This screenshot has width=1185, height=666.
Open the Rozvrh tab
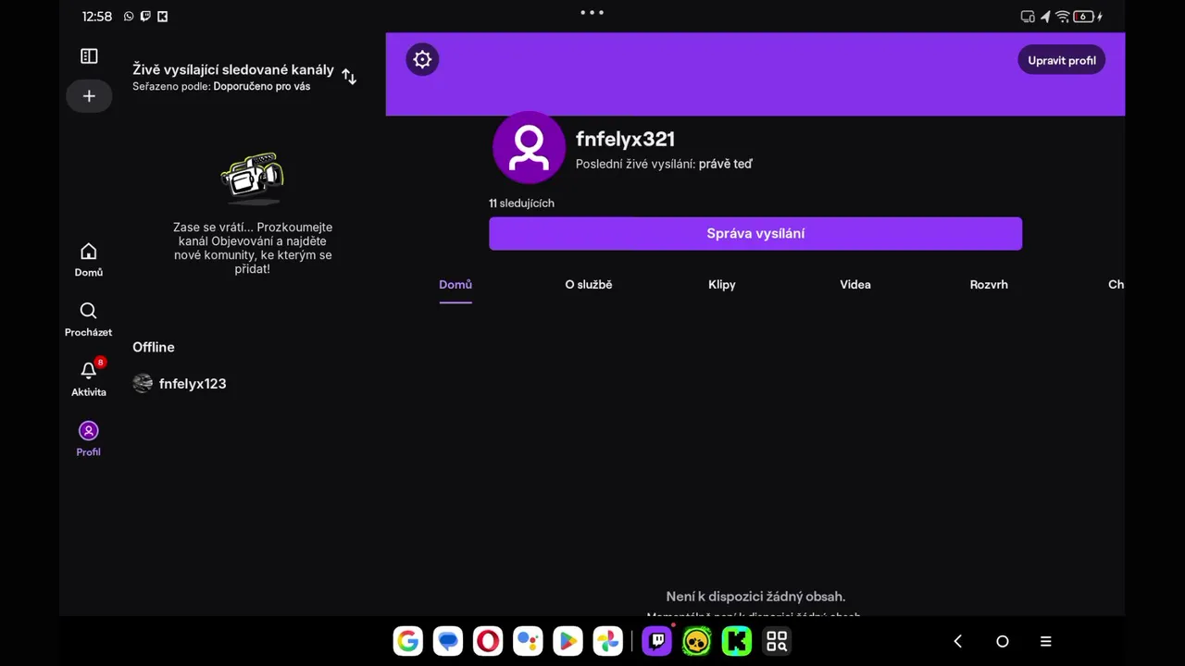pos(989,285)
